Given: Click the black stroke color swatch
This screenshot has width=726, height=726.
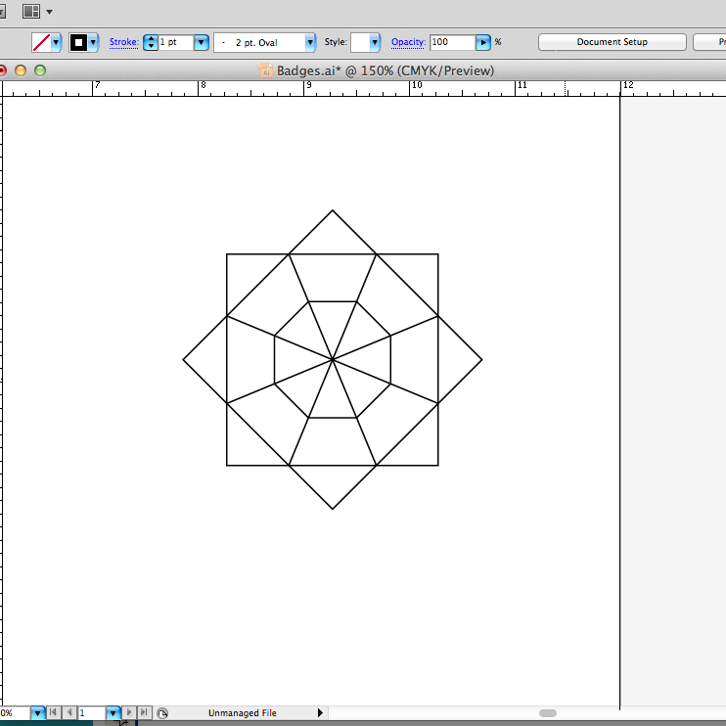Looking at the screenshot, I should [x=78, y=43].
